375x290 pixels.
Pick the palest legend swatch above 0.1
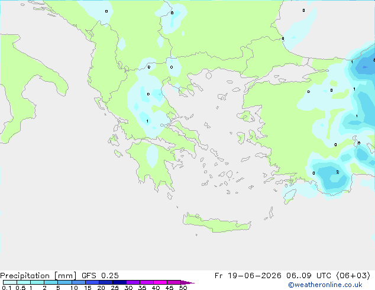click(10, 282)
